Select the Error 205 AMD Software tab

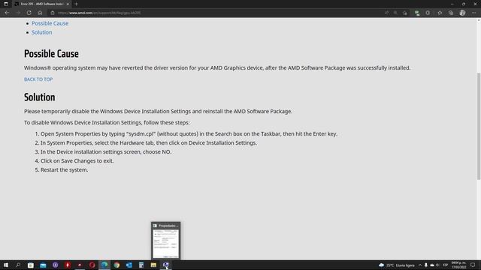tap(41, 4)
